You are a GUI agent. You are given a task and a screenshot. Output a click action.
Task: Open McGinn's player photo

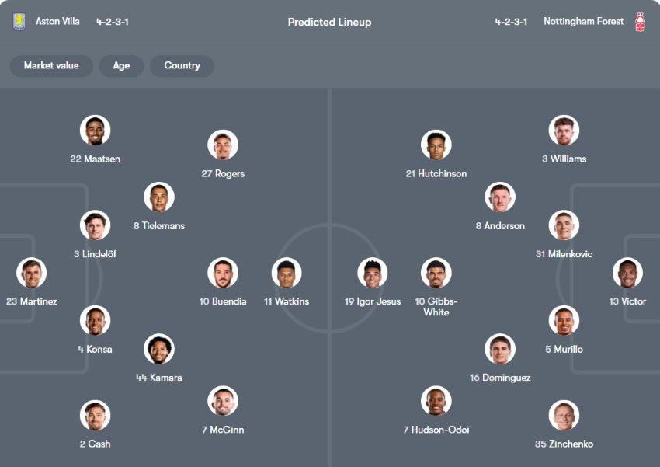pyautogui.click(x=223, y=401)
